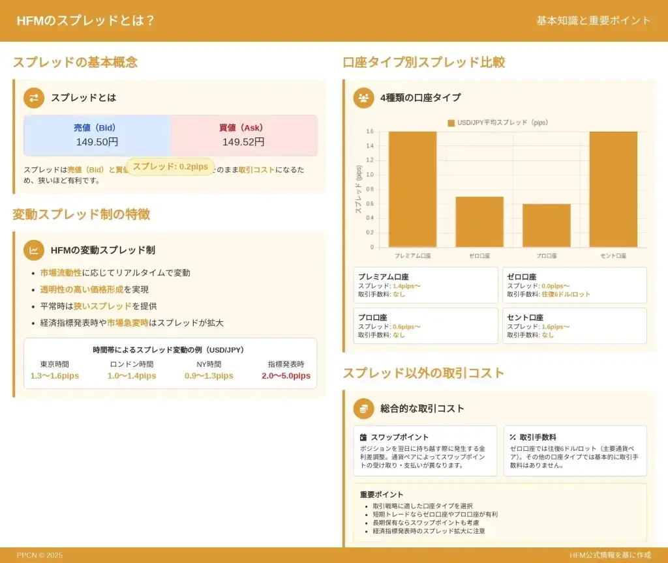Click the coins icon beside 総合的な取引コスト
Screen dimensions: 668x563
363,409
